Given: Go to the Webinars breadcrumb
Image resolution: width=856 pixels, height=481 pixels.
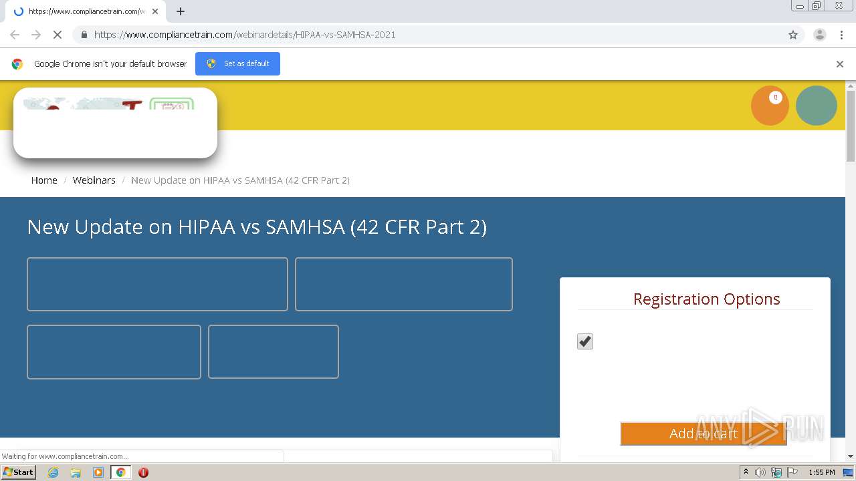Looking at the screenshot, I should tap(94, 180).
